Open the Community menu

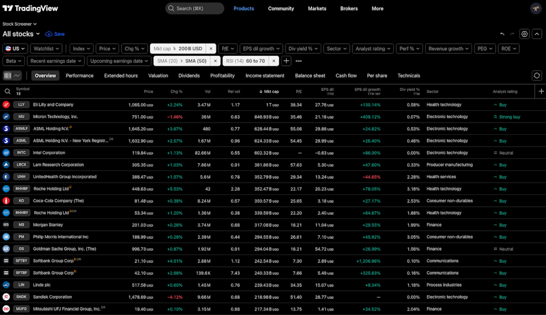click(281, 8)
